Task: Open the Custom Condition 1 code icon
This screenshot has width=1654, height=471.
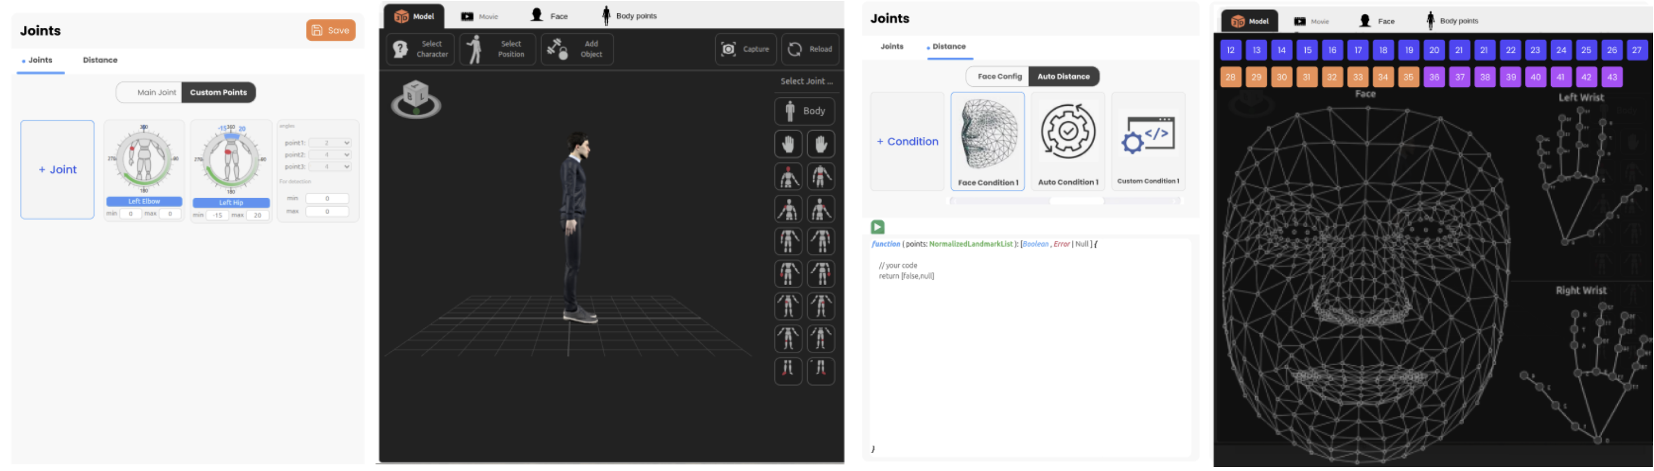Action: [1148, 135]
